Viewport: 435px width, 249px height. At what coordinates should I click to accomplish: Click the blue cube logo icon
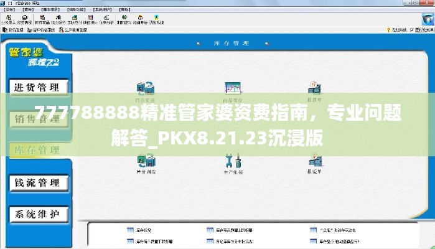point(428,19)
